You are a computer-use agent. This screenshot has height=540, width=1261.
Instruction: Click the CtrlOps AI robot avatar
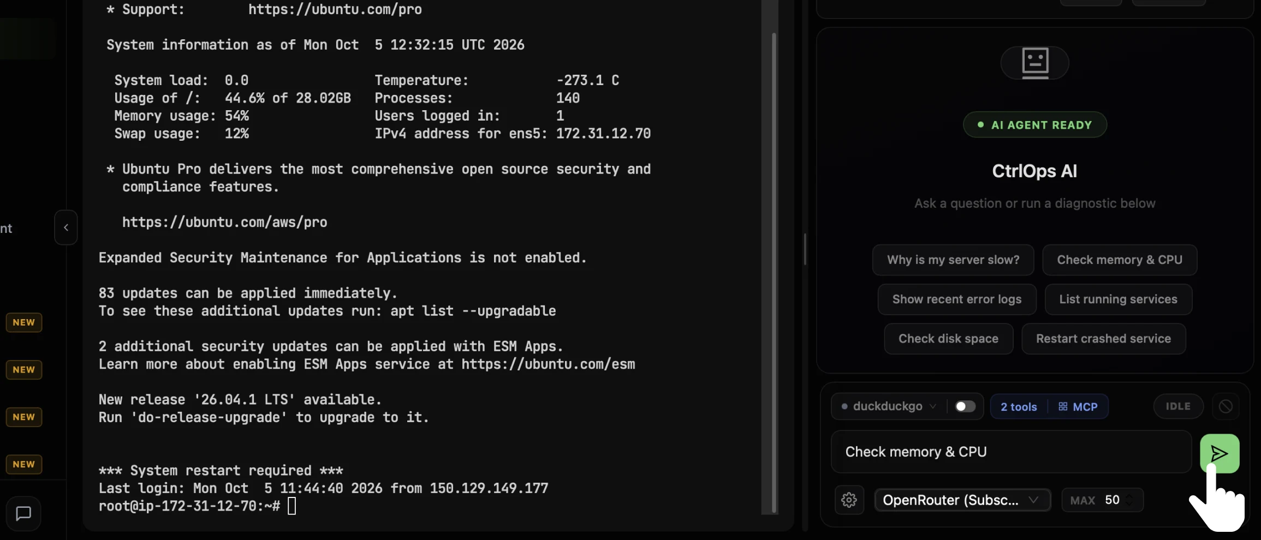point(1034,62)
